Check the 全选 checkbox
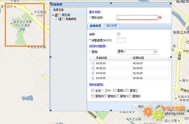Screen dimensions: 189x124 [93, 90]
